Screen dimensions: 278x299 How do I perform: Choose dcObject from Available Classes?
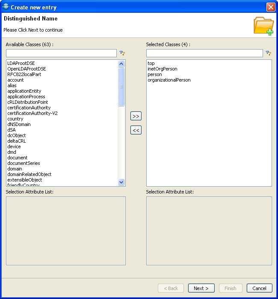[17, 135]
